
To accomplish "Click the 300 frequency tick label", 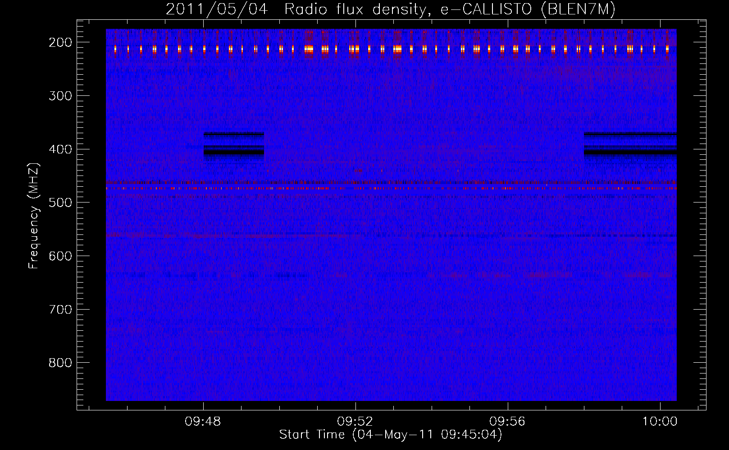I will click(x=60, y=96).
